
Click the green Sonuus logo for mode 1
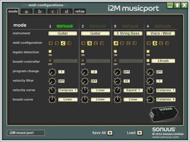65,26
